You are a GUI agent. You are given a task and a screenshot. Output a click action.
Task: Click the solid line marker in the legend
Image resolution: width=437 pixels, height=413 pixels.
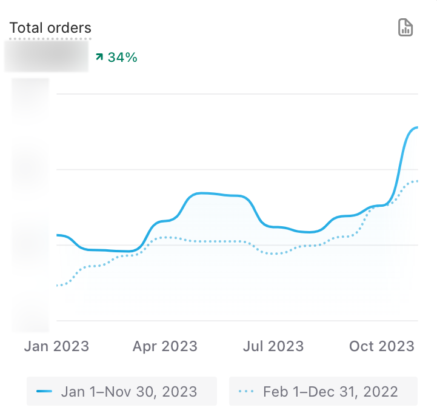pyautogui.click(x=45, y=392)
